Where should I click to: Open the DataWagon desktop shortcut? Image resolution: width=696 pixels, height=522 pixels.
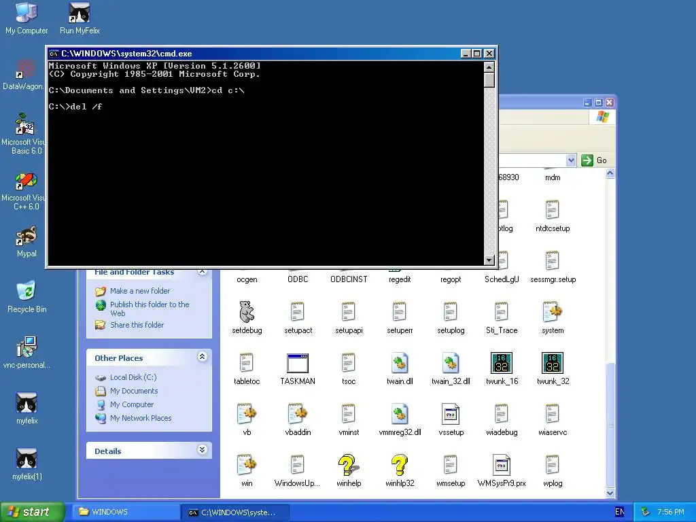[x=23, y=75]
